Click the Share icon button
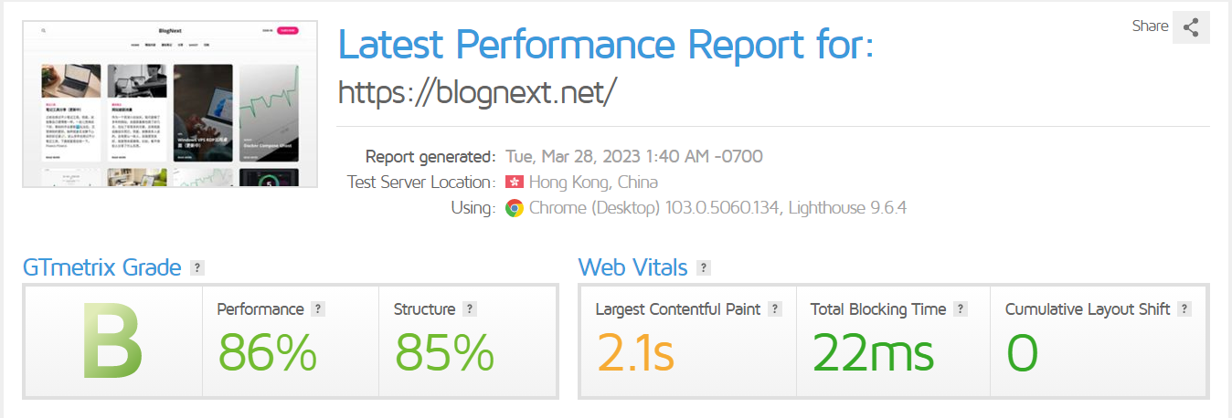 click(1191, 27)
